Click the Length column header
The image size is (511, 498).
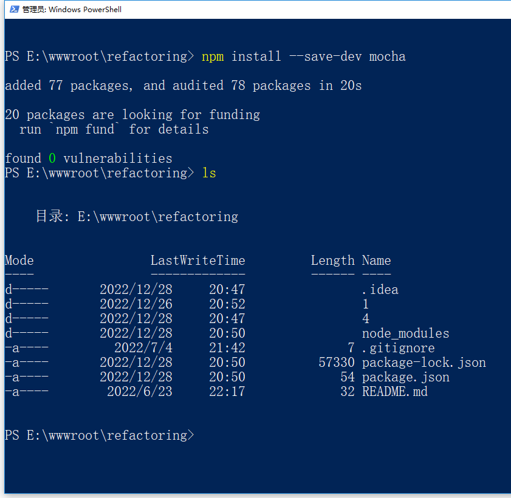pos(332,261)
